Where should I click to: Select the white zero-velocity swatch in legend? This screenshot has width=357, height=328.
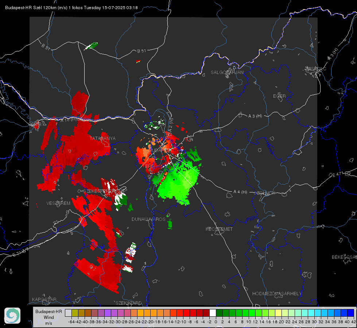coord(213,313)
